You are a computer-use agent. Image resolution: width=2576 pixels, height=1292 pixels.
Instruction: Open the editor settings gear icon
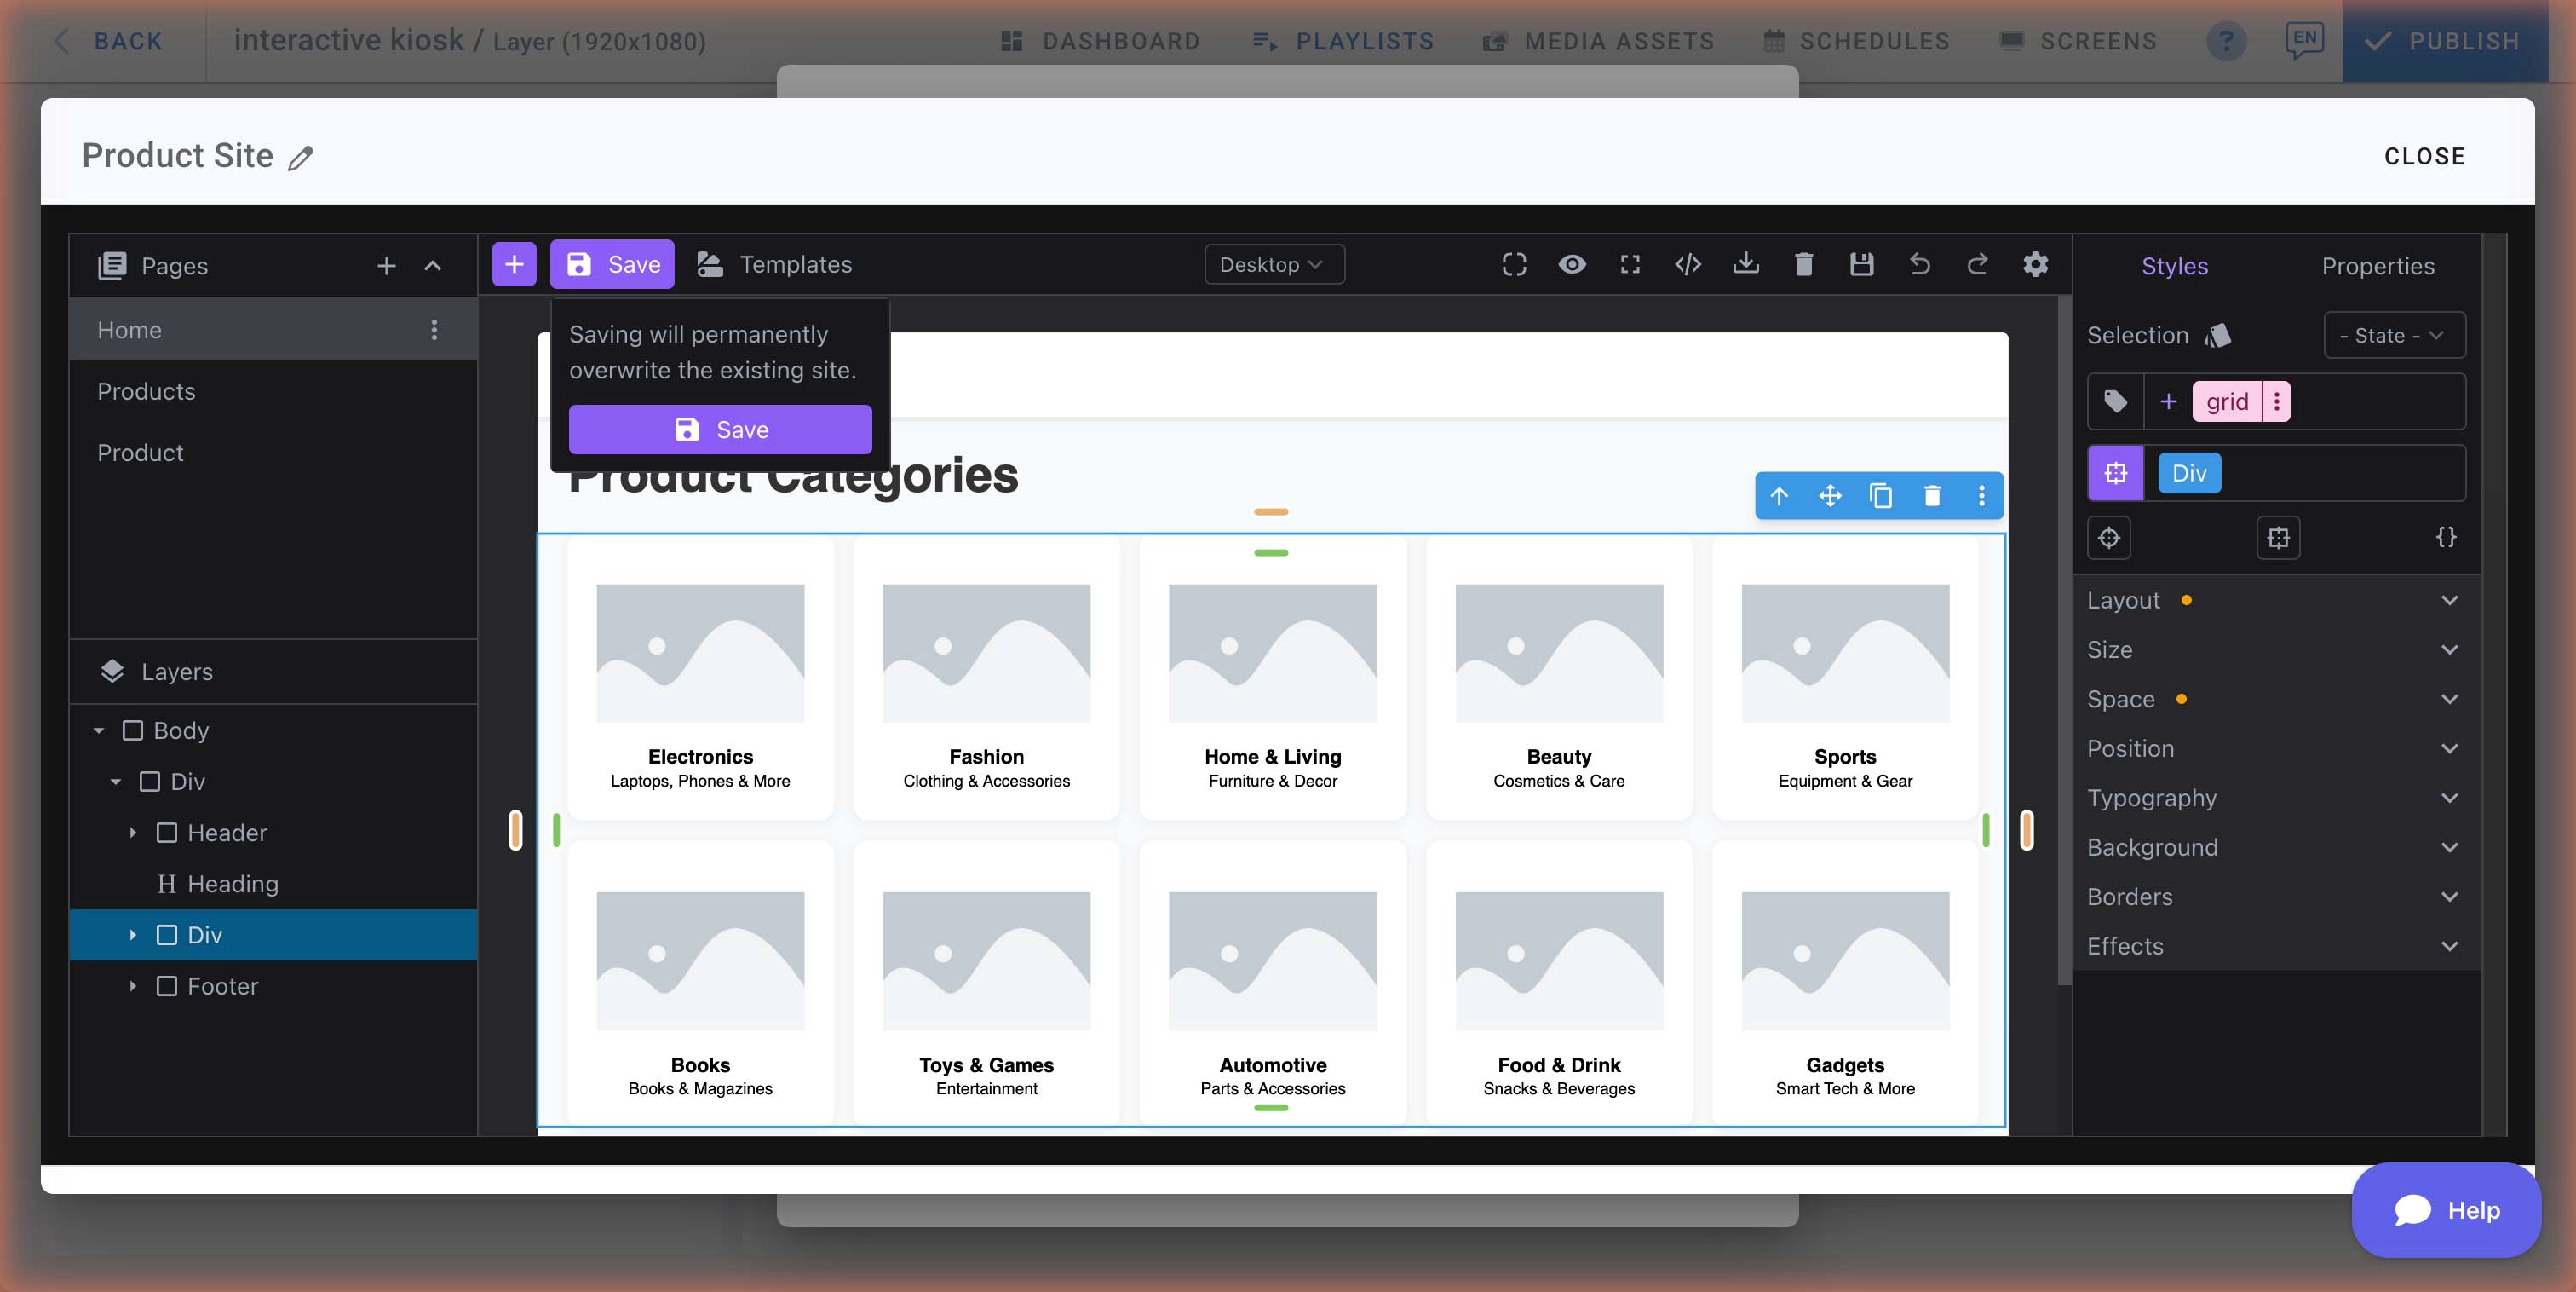pyautogui.click(x=2035, y=264)
